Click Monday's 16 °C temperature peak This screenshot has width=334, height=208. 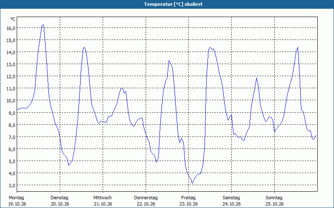click(43, 25)
